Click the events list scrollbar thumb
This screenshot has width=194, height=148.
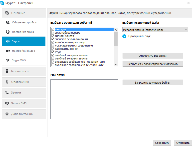click(x=116, y=39)
